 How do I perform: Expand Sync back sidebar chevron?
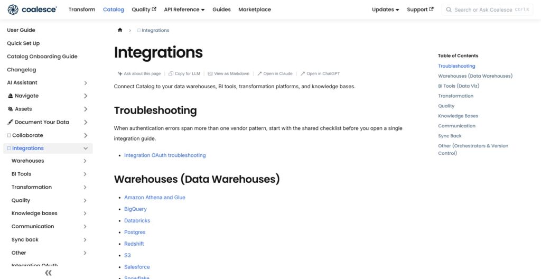click(x=85, y=239)
